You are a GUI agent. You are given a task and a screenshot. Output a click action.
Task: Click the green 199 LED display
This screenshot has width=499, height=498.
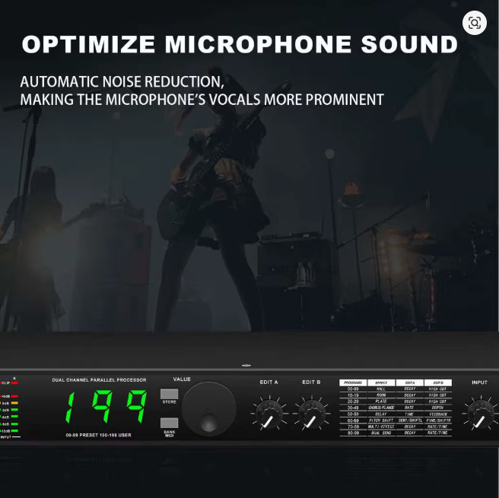coord(106,407)
